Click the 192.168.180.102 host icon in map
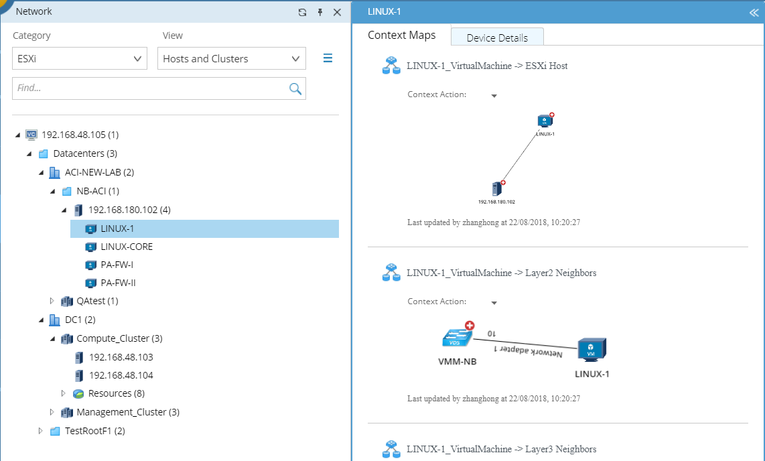Image resolution: width=765 pixels, height=461 pixels. click(498, 188)
